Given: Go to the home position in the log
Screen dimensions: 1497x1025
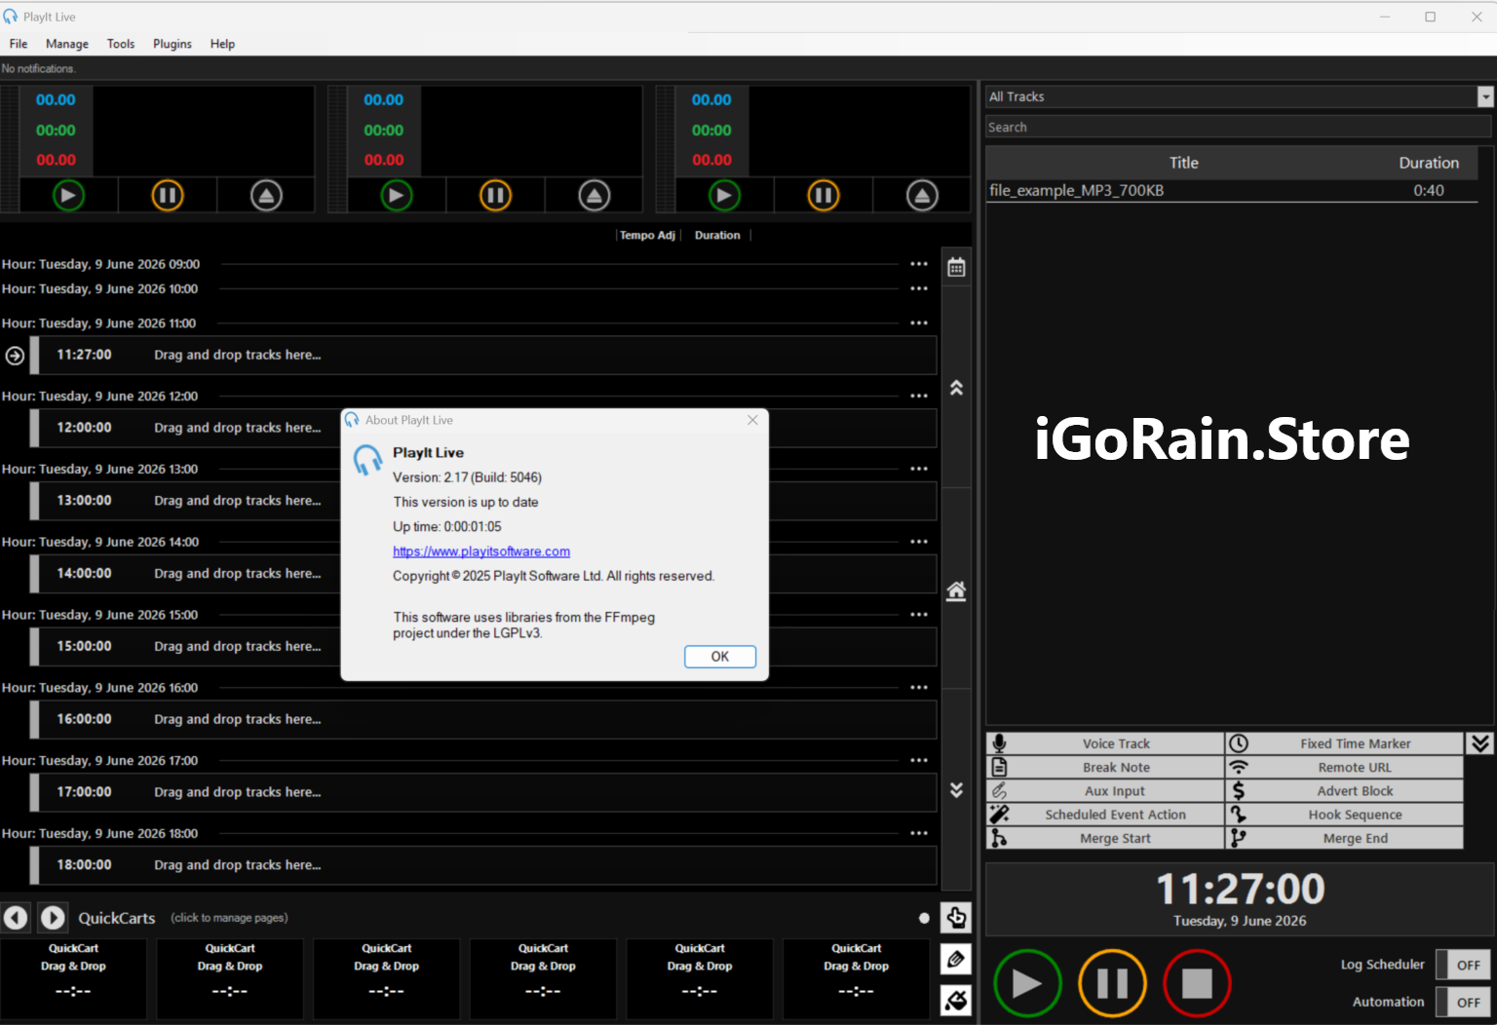Looking at the screenshot, I should click(956, 590).
